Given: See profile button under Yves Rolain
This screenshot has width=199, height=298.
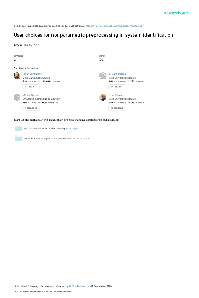Looking at the screenshot, I should click(x=117, y=108).
